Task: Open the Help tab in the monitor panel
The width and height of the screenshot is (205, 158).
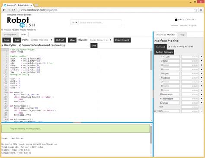Action: click(182, 35)
